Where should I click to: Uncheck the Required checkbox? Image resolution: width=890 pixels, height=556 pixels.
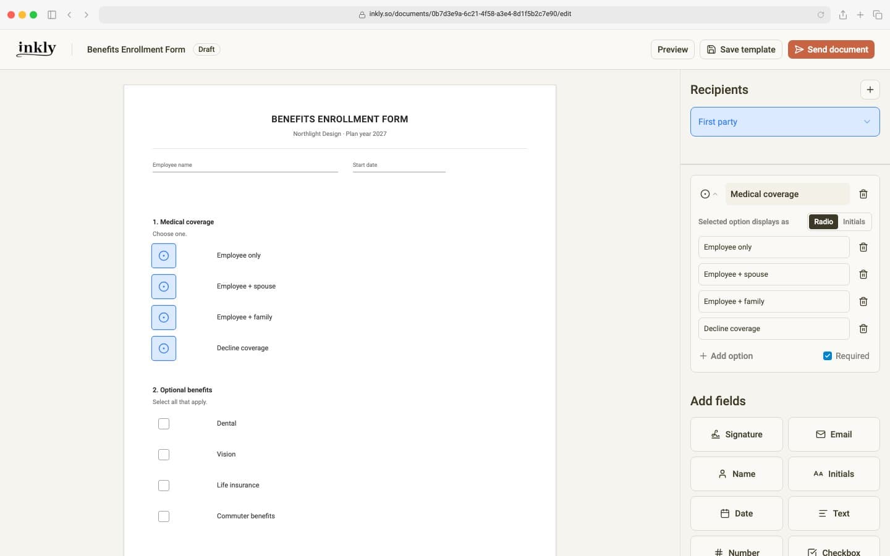(x=827, y=356)
